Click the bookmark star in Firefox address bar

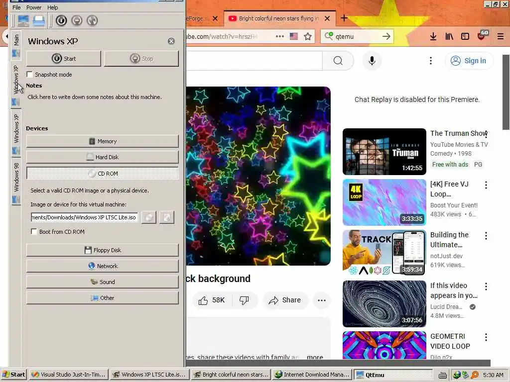pyautogui.click(x=308, y=36)
